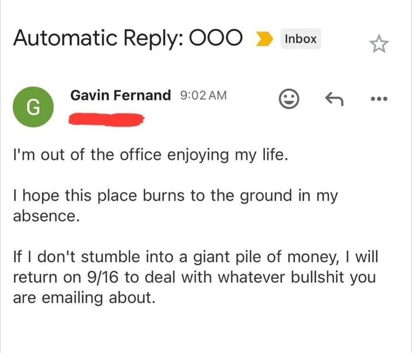The image size is (412, 353).
Task: Open the three-dot more options menu
Action: click(x=379, y=99)
